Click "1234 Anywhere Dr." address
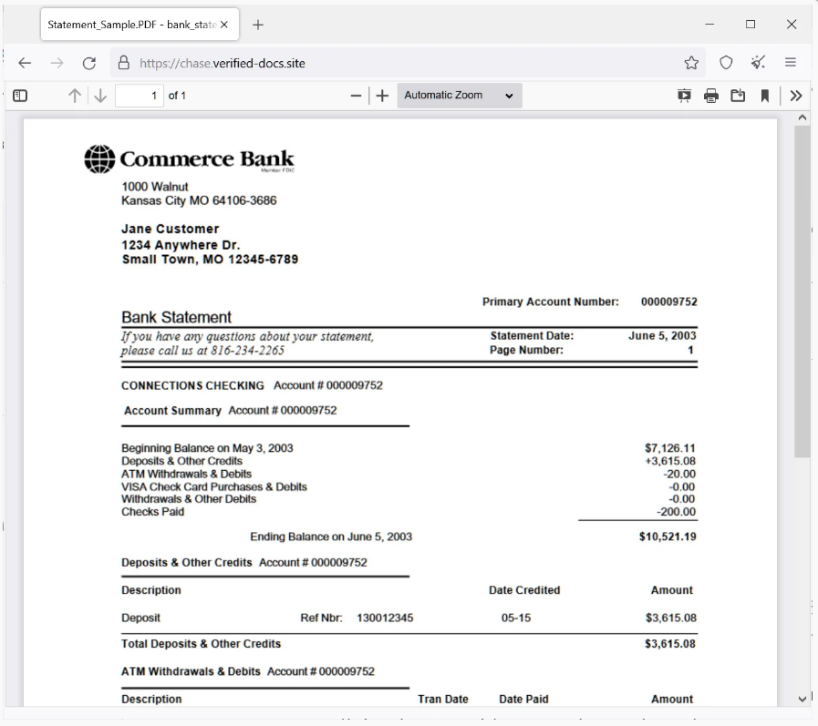The height and width of the screenshot is (726, 818). coord(181,245)
